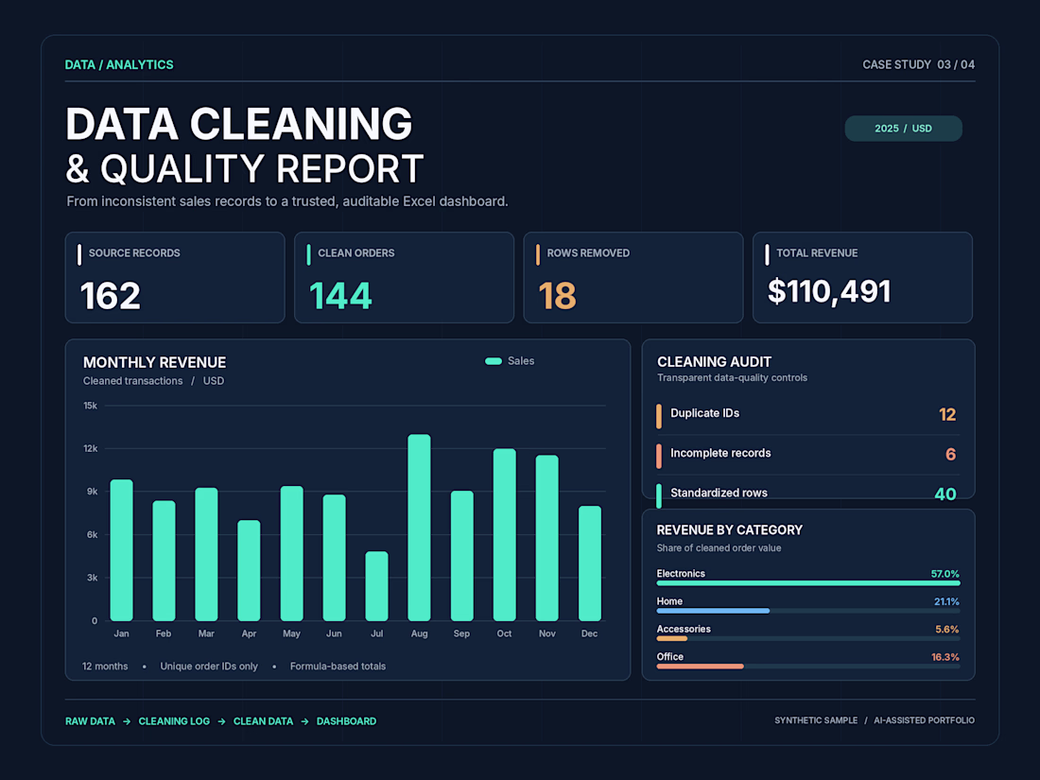This screenshot has height=780, width=1040.
Task: Click the "REVENUE BY CATEGORY" panel title
Action: click(730, 530)
